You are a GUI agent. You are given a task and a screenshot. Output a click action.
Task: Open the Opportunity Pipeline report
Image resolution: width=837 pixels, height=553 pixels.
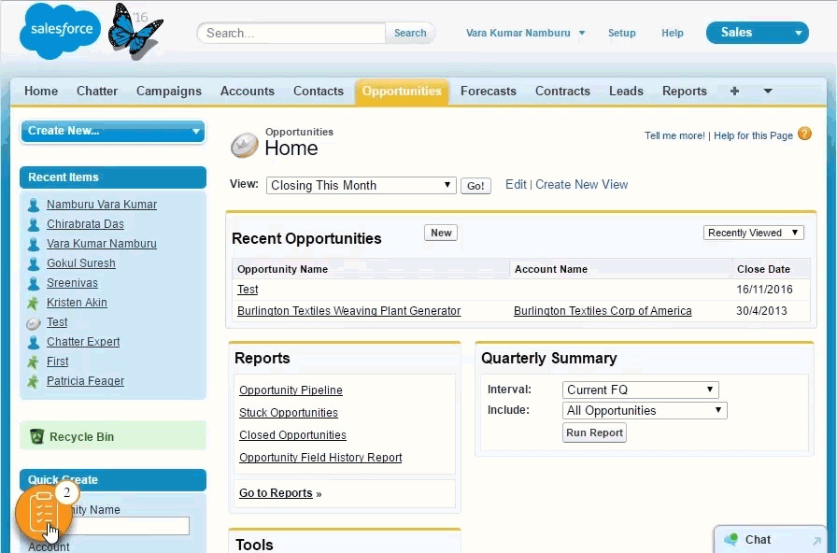tap(291, 390)
